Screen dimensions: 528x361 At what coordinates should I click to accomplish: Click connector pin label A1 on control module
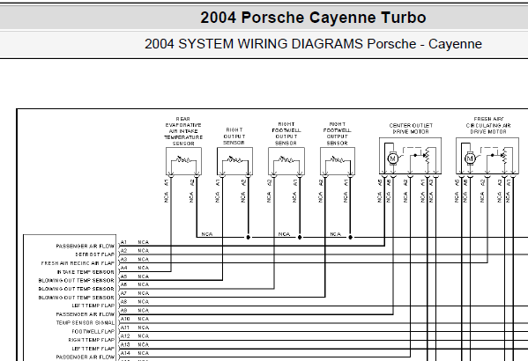coord(123,242)
